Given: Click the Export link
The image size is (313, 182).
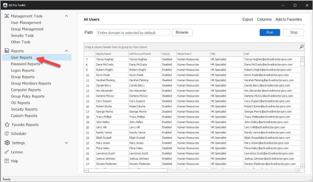Looking at the screenshot, I should 248,19.
